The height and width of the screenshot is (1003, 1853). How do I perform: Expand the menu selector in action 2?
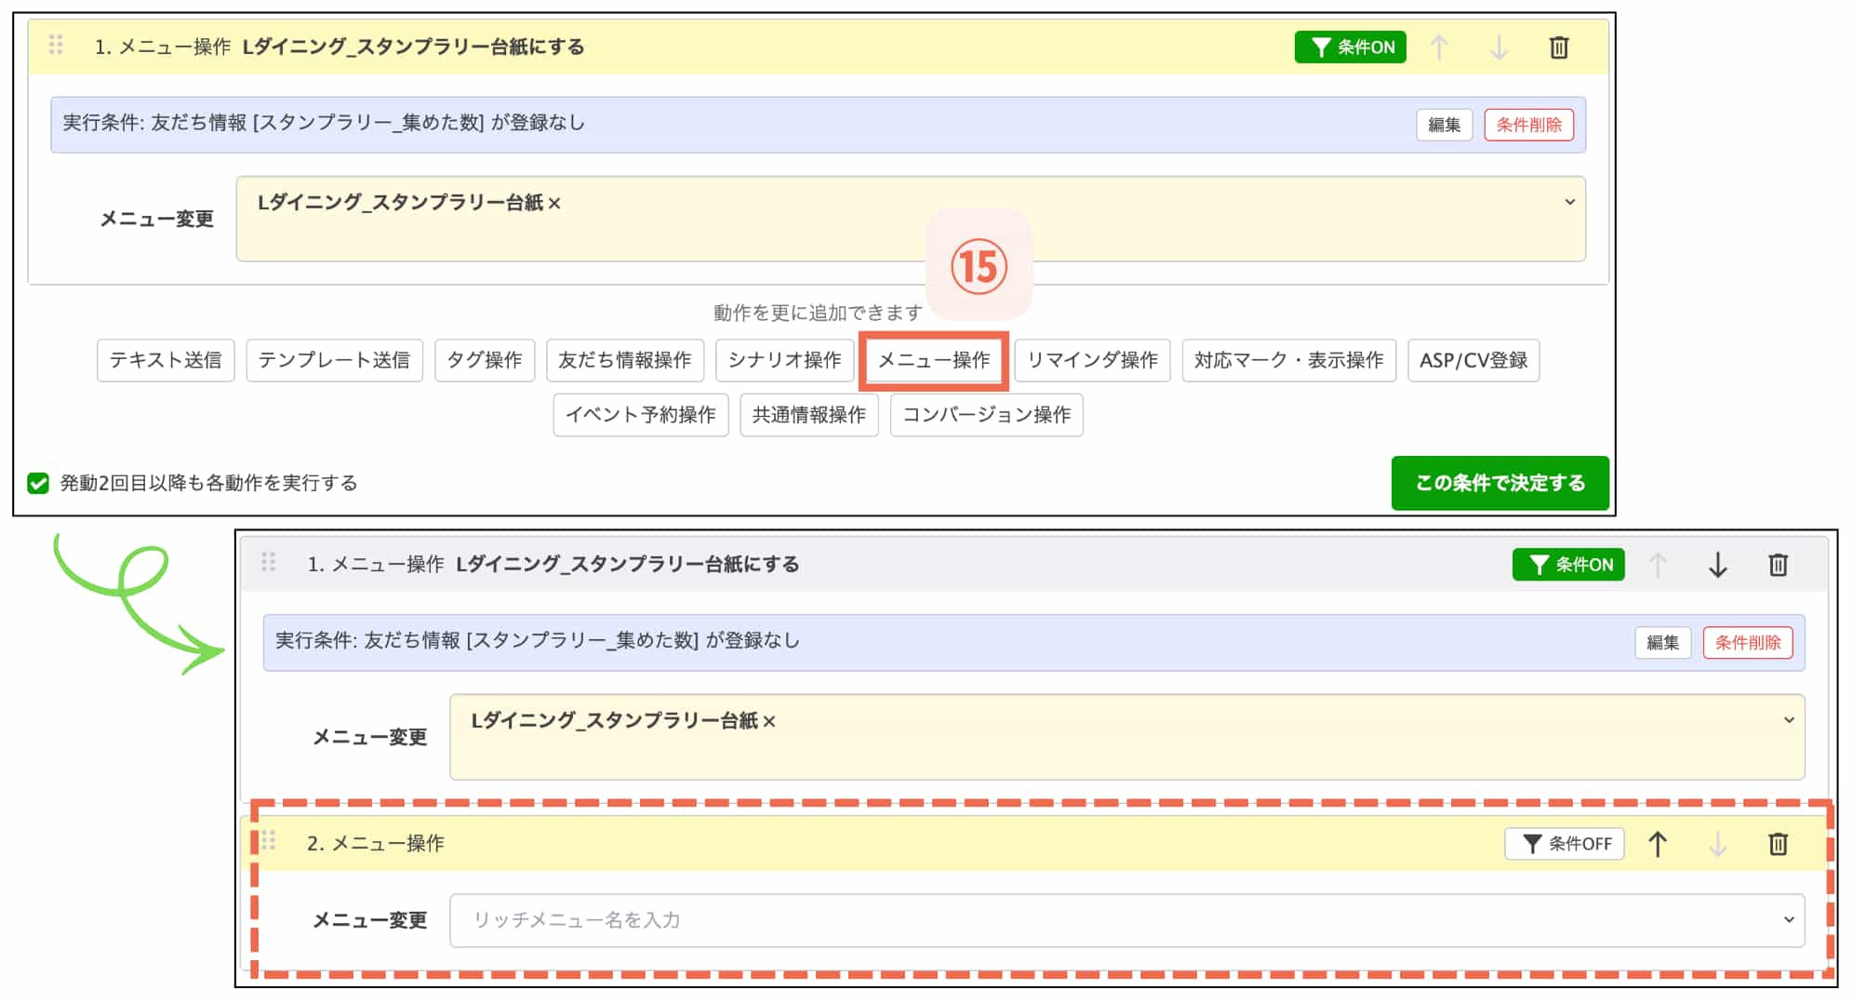coord(1789,920)
